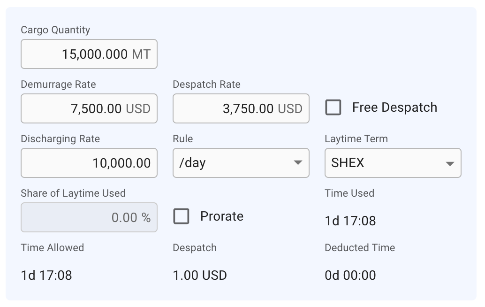Viewport: 485px width, 307px height.
Task: Click the Cargo Quantity label
Action: (55, 30)
